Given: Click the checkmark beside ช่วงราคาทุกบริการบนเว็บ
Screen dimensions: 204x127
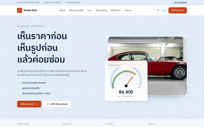Looking at the screenshot, I should click(19, 83).
